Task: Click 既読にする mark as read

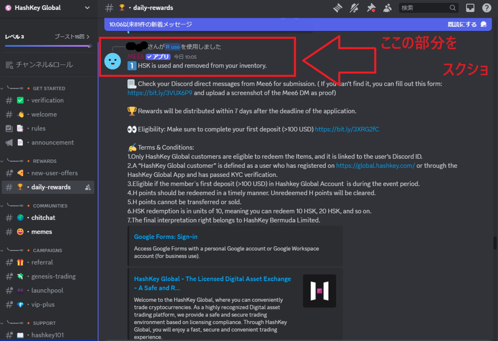Action: pos(467,24)
